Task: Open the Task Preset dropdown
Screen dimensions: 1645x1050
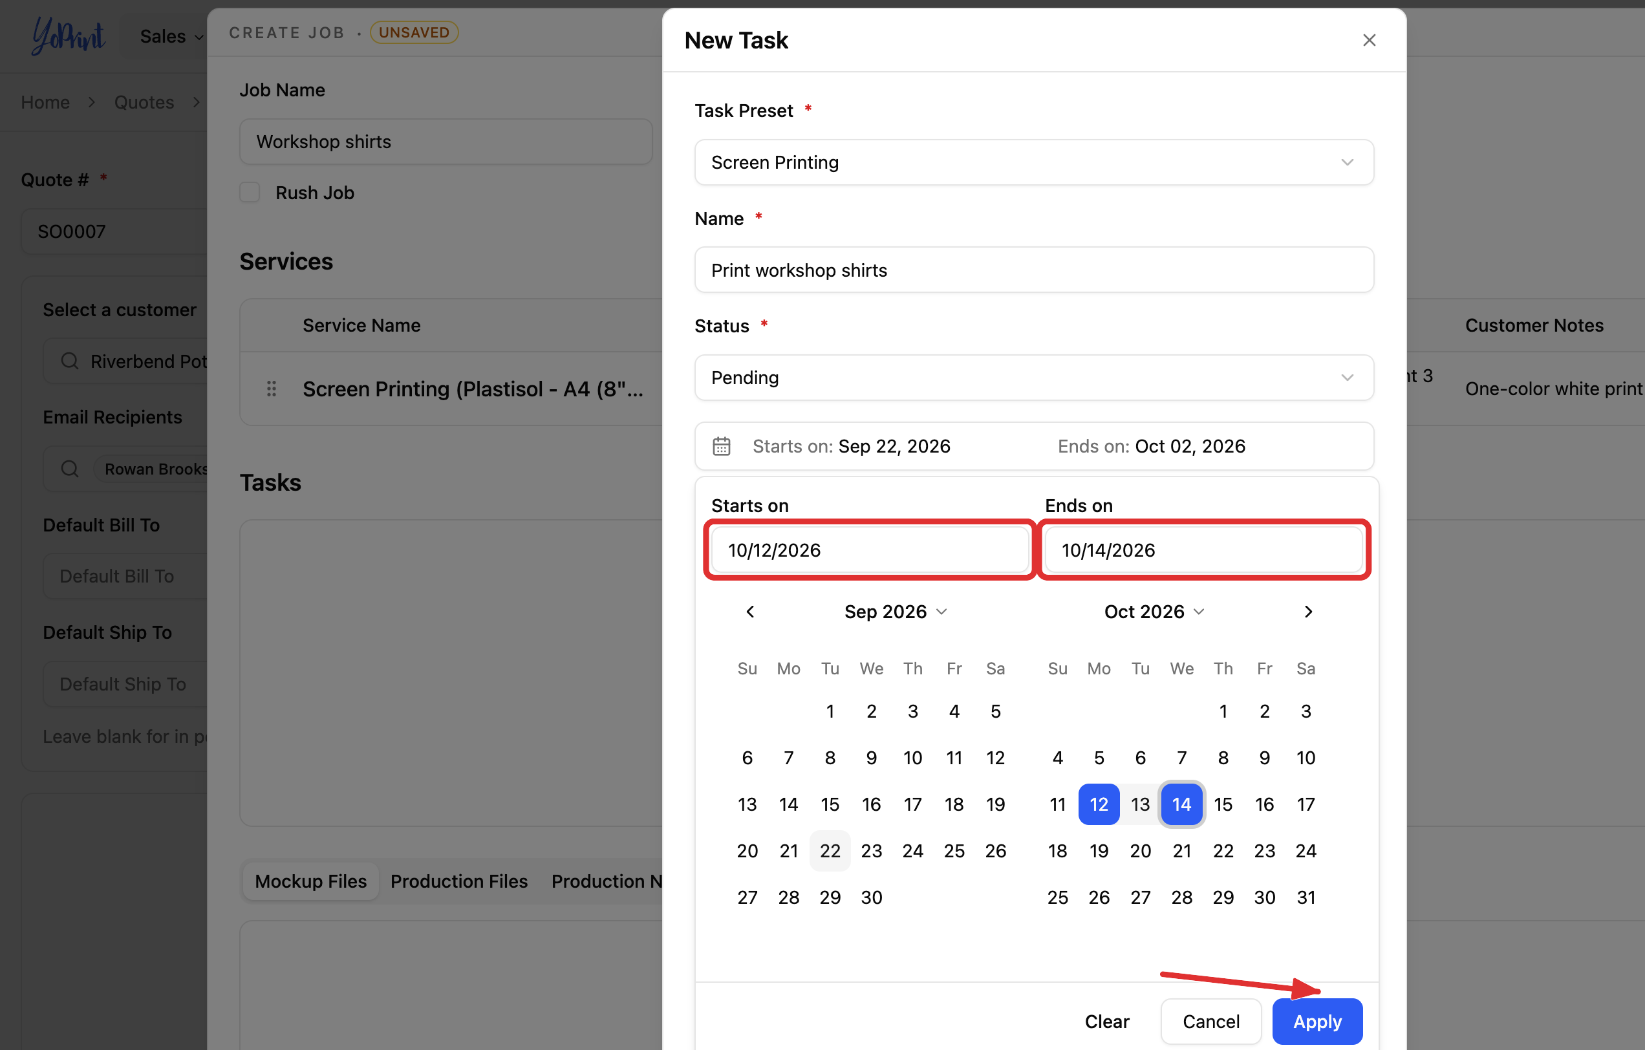Action: (1033, 162)
